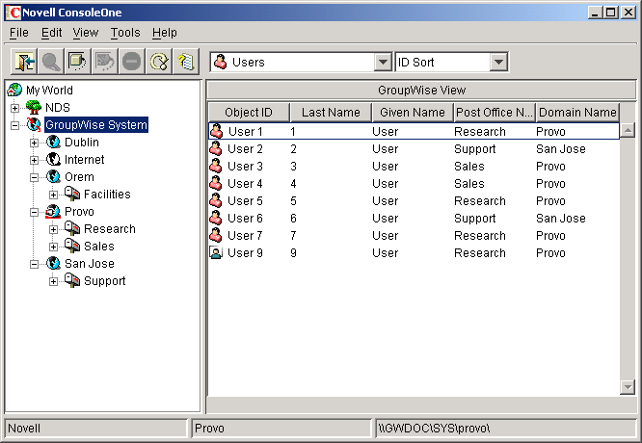The height and width of the screenshot is (443, 642).
Task: Click the NDS tree icon
Action: (34, 108)
